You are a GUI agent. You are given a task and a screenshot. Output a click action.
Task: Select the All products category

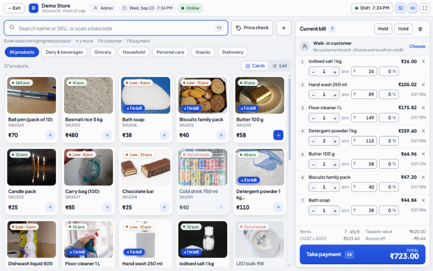pyautogui.click(x=22, y=52)
